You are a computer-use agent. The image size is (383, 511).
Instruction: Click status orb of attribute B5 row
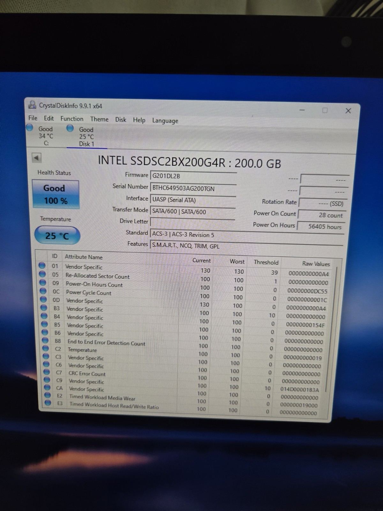pyautogui.click(x=45, y=324)
